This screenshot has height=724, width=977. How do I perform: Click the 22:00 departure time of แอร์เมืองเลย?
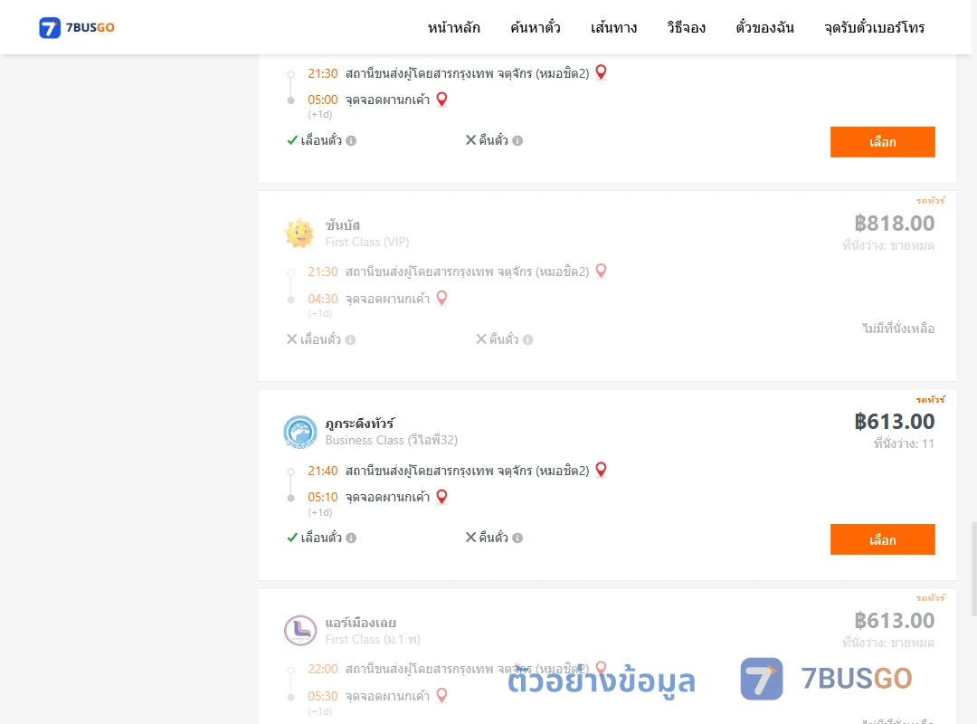323,669
